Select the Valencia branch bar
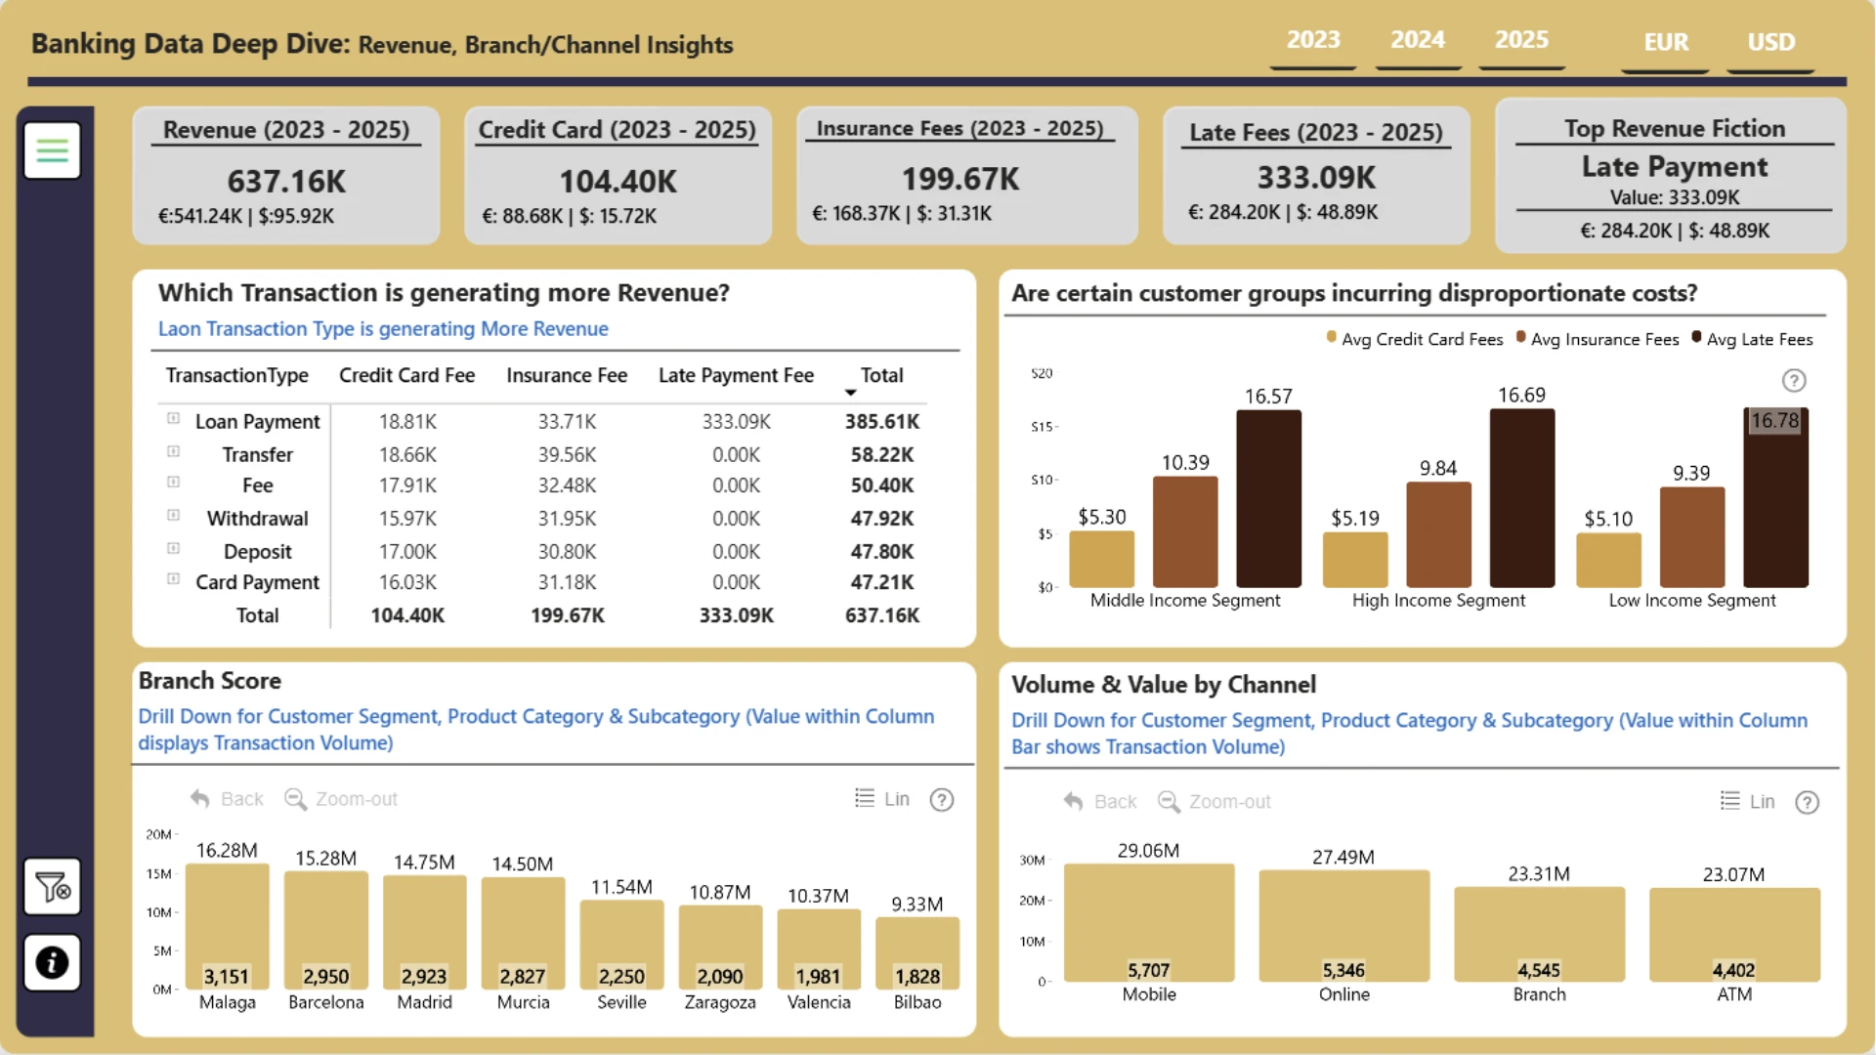The width and height of the screenshot is (1876, 1055). click(x=819, y=949)
